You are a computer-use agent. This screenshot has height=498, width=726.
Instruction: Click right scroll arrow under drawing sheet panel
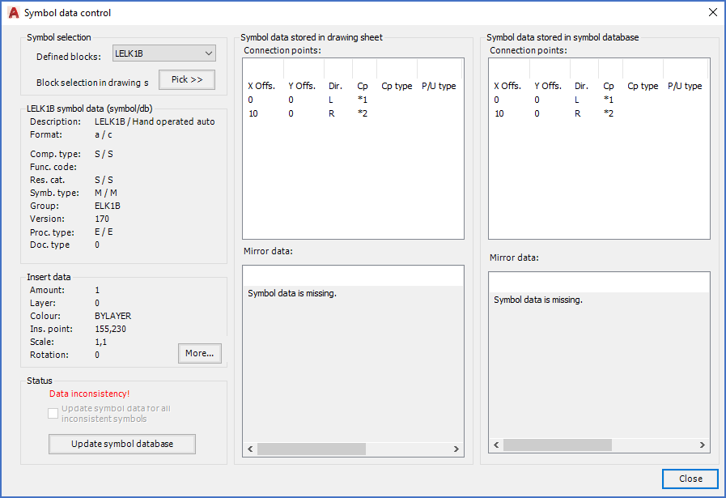(x=456, y=449)
